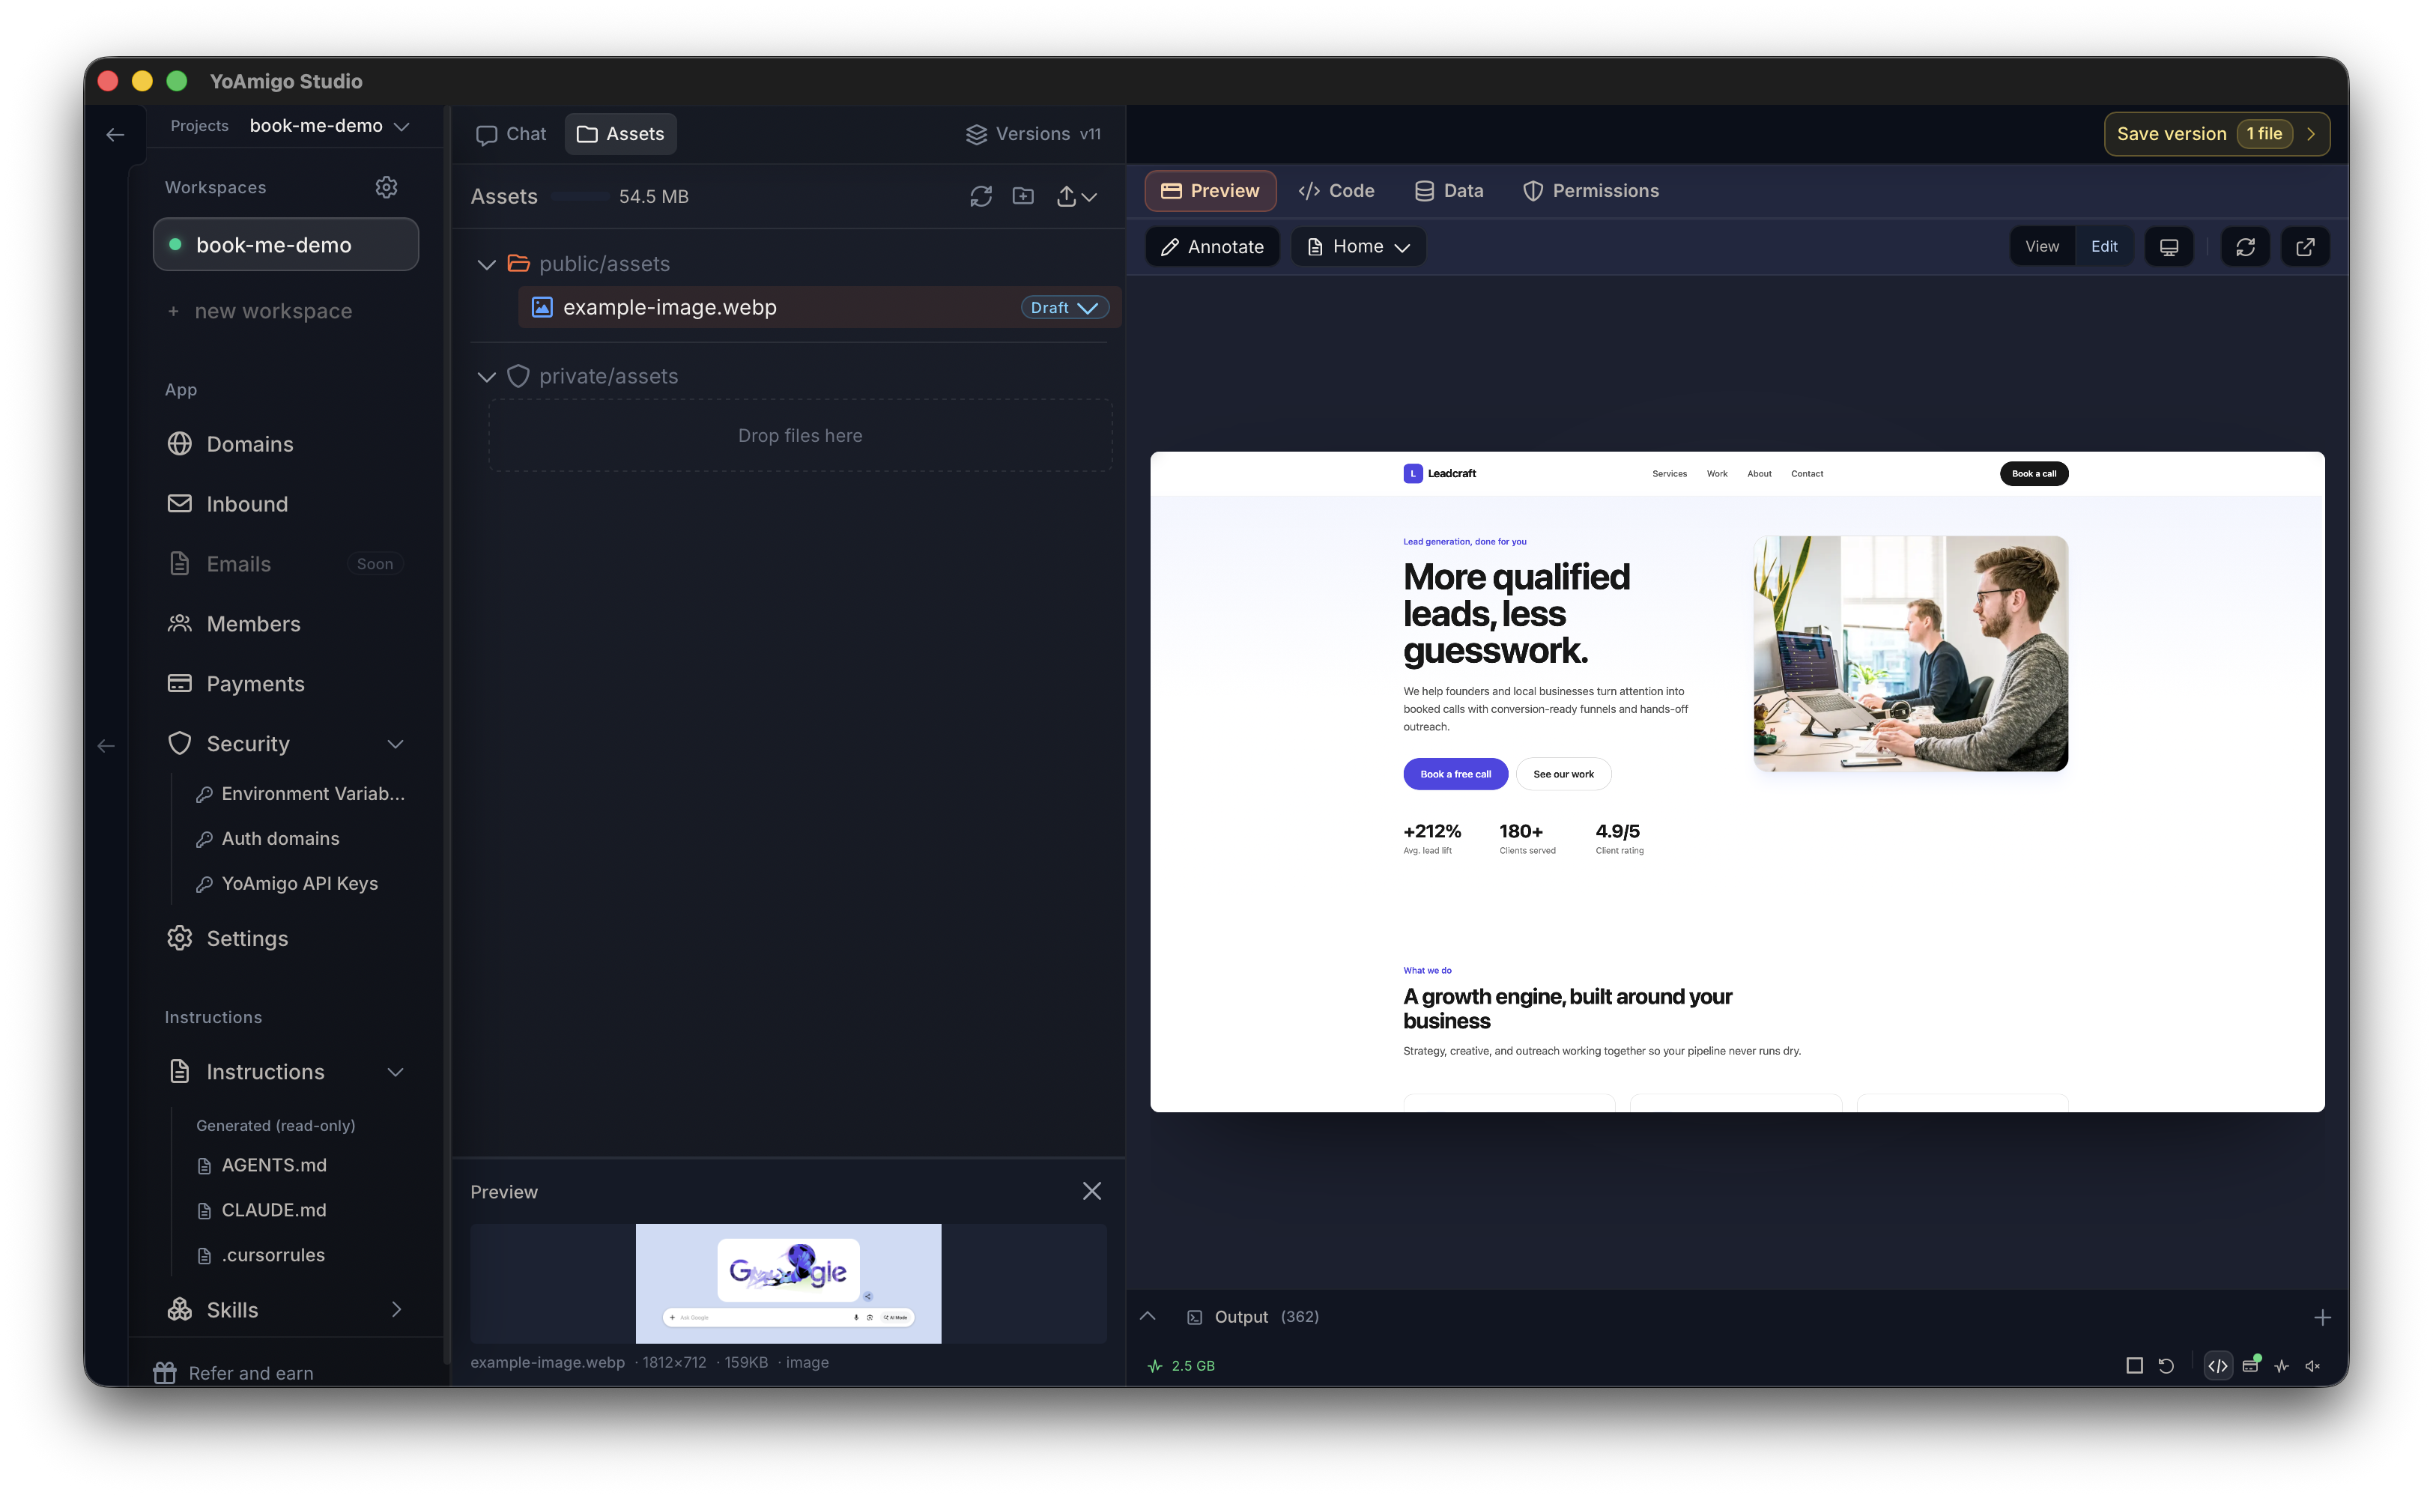Open the device viewport selector icon

[x=2169, y=246]
